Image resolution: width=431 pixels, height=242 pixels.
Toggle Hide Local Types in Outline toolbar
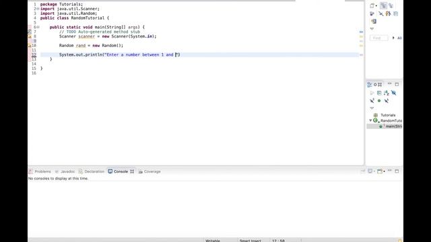(x=387, y=101)
